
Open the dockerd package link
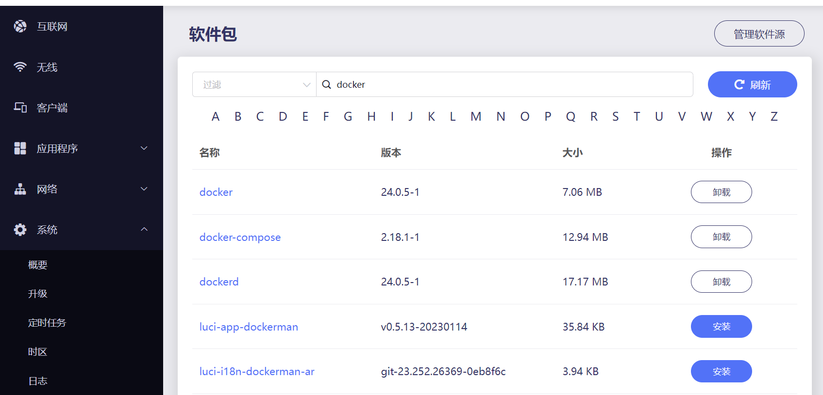(219, 282)
